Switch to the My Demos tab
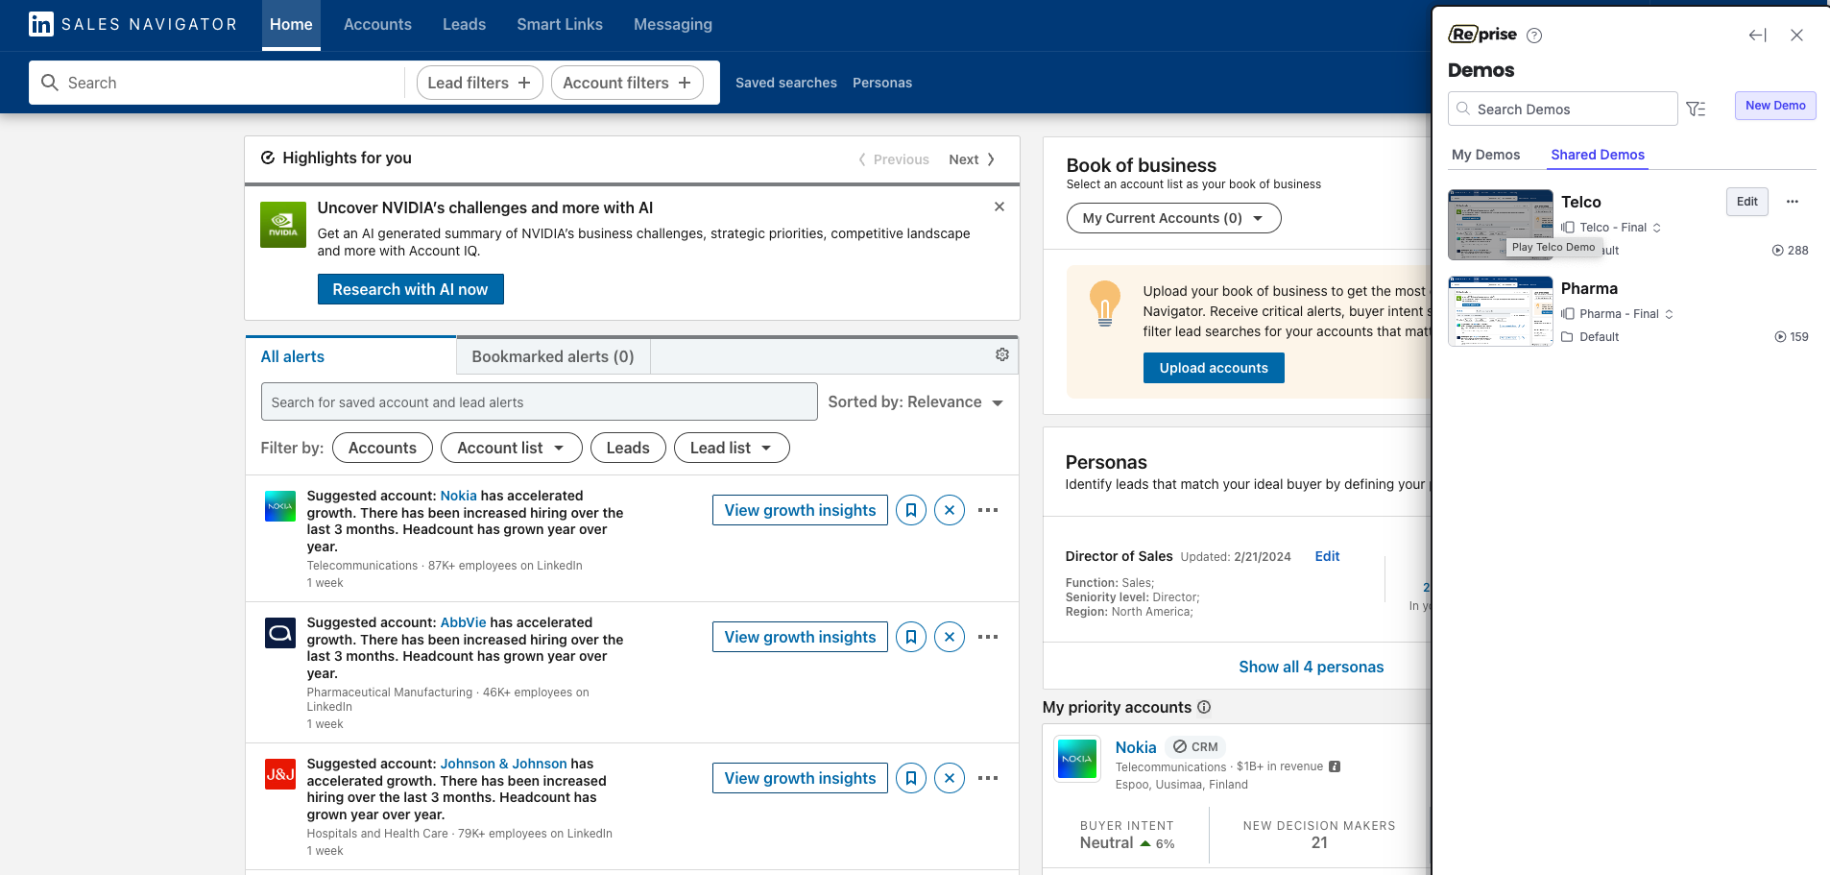This screenshot has height=875, width=1830. 1485,155
